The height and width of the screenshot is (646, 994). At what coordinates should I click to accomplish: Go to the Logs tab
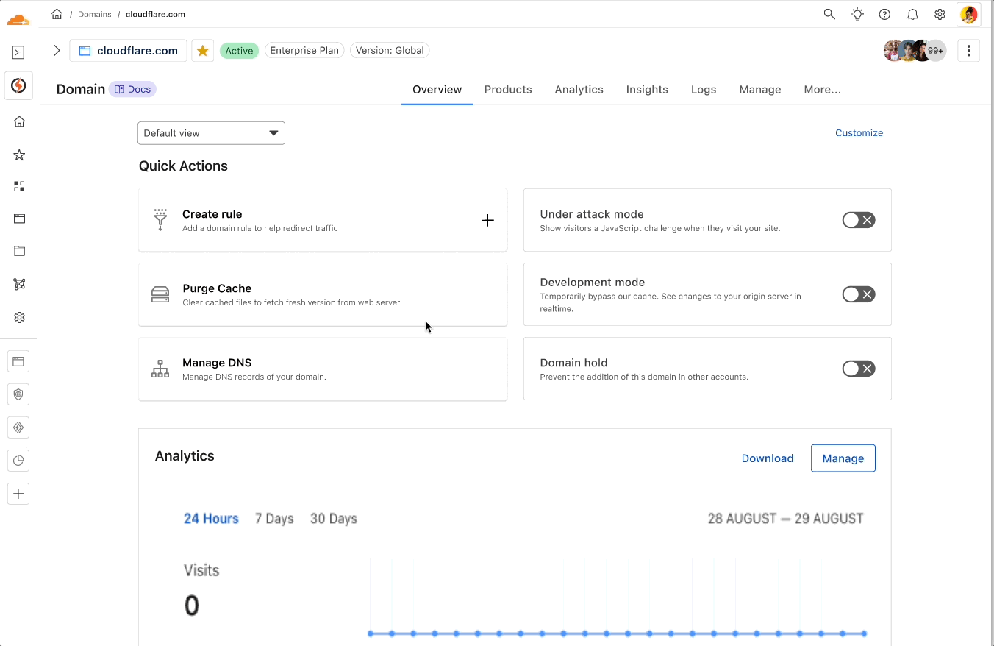click(x=704, y=90)
